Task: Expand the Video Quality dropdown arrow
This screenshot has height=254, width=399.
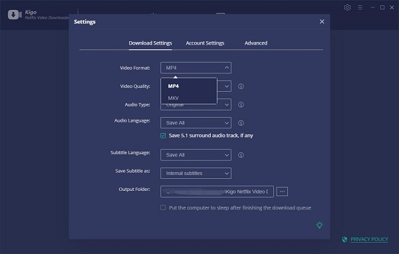Action: point(227,86)
